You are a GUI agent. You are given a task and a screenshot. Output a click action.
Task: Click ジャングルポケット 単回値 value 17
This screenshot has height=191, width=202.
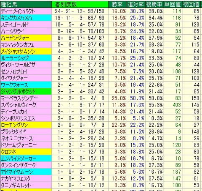click(x=178, y=91)
